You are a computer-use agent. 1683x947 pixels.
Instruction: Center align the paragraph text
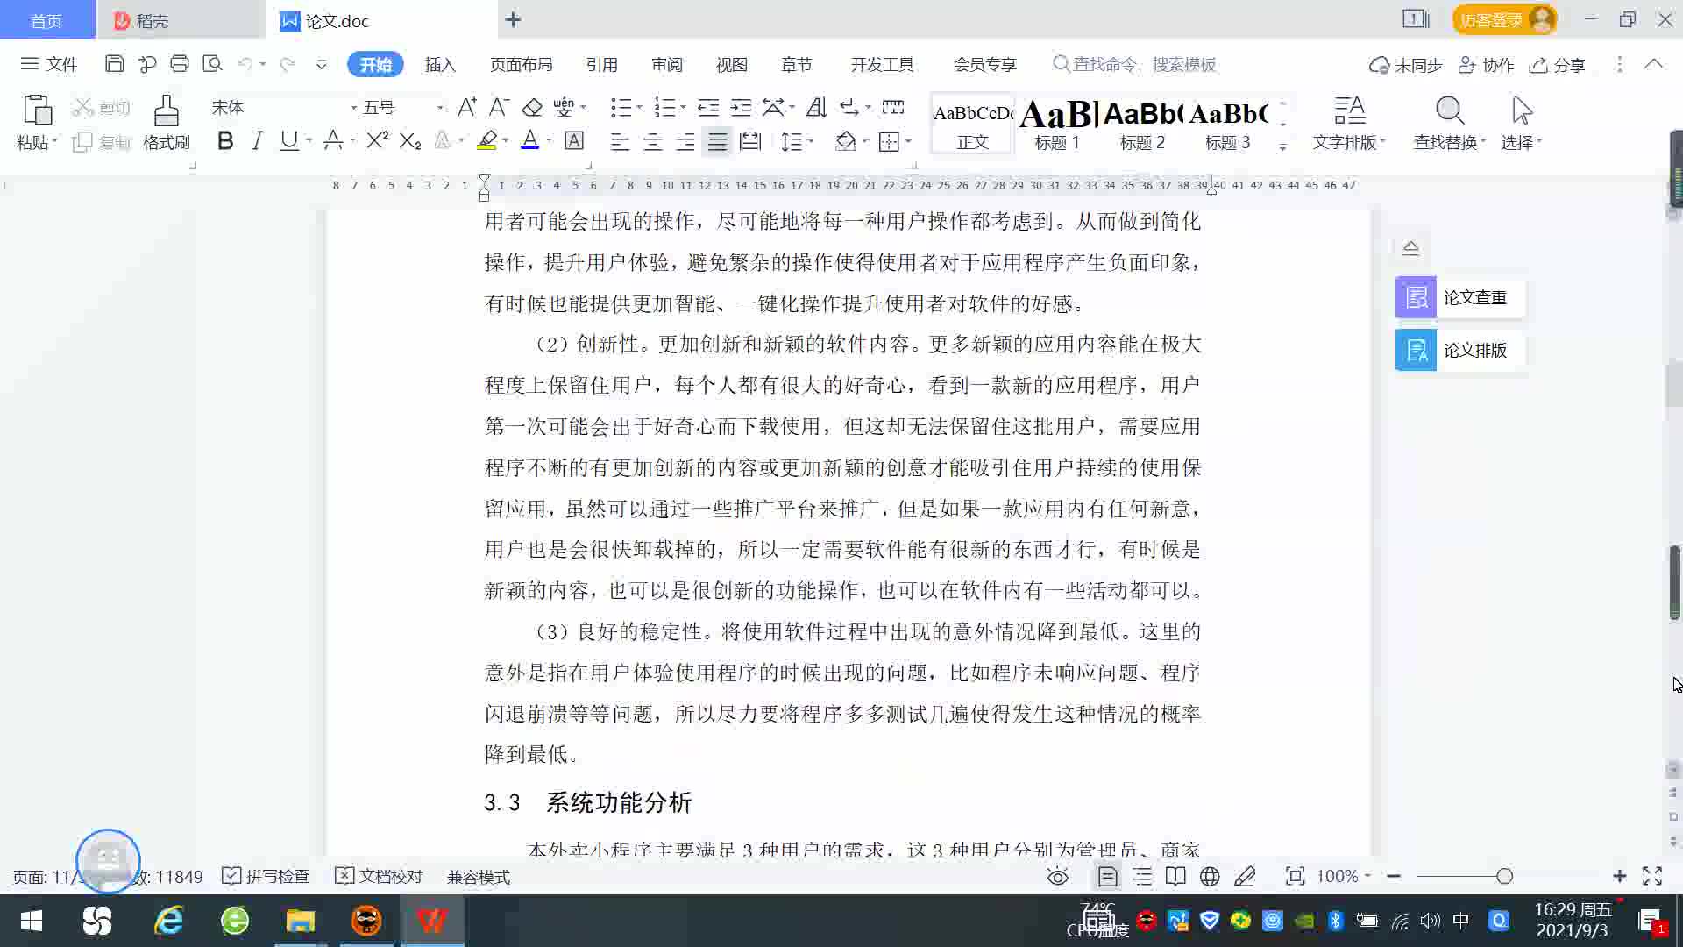pyautogui.click(x=652, y=142)
